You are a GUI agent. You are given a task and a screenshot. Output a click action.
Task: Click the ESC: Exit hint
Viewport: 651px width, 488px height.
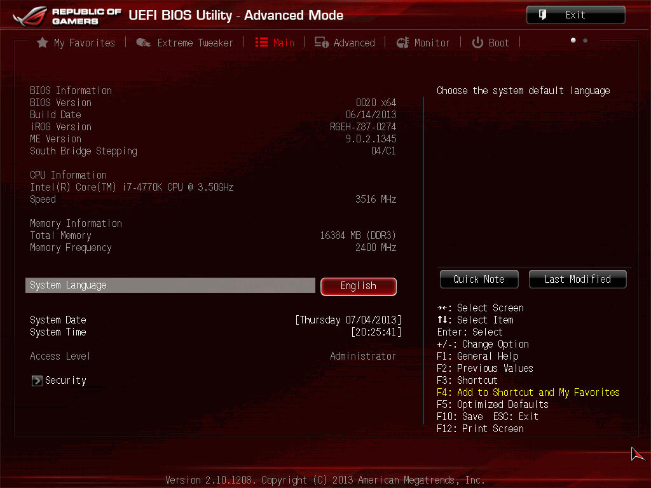[x=516, y=416]
